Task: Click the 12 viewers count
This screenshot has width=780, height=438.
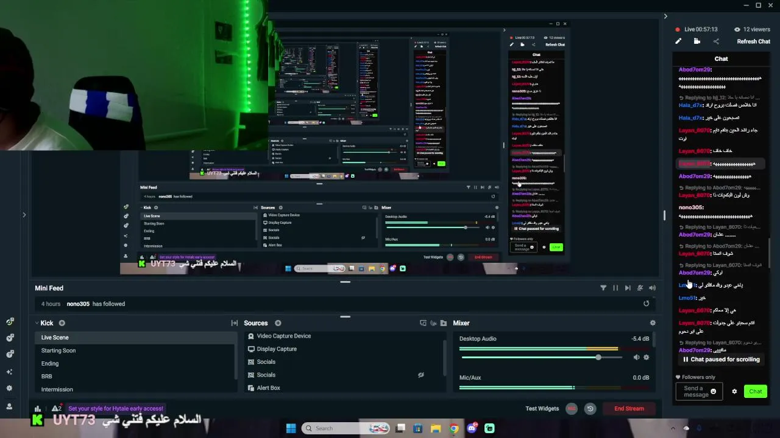Action: (752, 29)
